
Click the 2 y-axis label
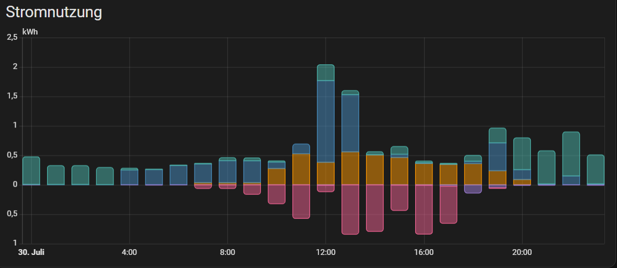point(16,67)
